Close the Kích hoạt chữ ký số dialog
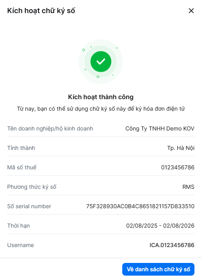The height and width of the screenshot is (278, 202). (191, 11)
